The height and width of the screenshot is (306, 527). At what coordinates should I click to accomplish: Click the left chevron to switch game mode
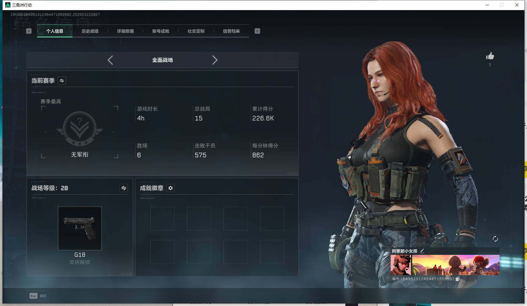(110, 60)
